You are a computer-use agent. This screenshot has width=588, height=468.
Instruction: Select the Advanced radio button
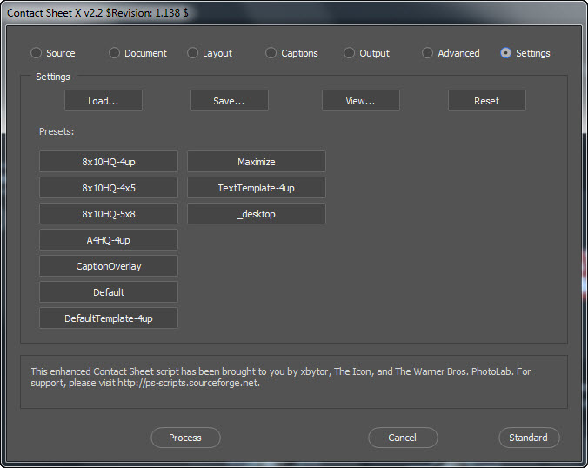pos(428,53)
